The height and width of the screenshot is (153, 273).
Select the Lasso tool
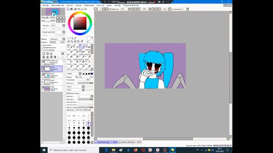[x=72, y=38]
